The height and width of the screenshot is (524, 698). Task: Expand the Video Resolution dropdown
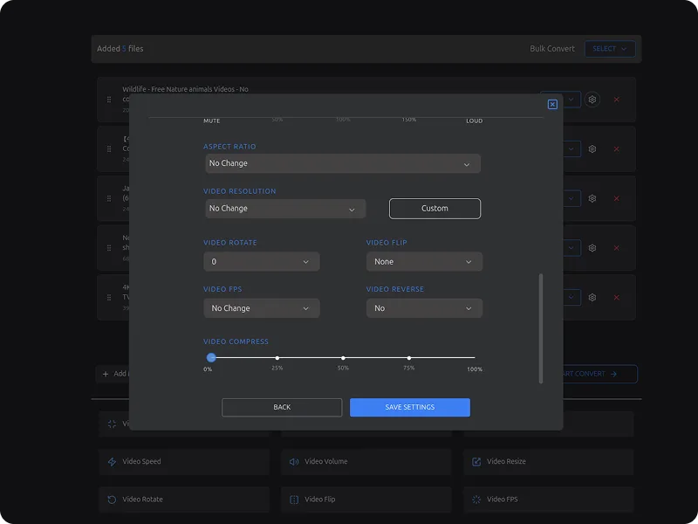[x=285, y=208]
